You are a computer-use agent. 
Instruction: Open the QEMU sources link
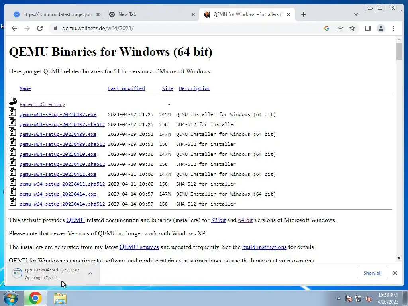tap(139, 247)
